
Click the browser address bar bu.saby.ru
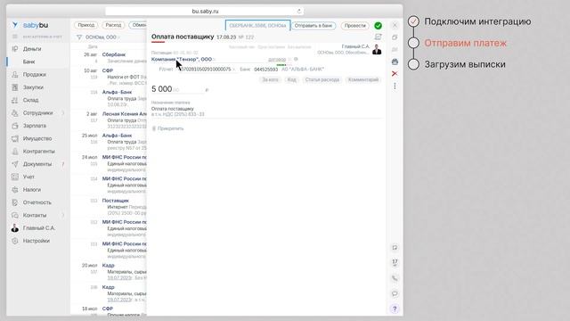coord(205,12)
